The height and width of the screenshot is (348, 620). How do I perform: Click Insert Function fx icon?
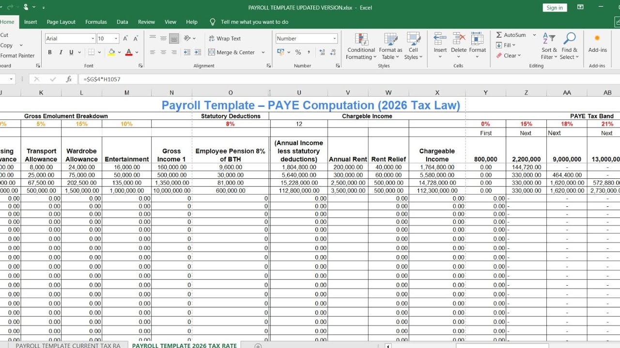click(69, 79)
